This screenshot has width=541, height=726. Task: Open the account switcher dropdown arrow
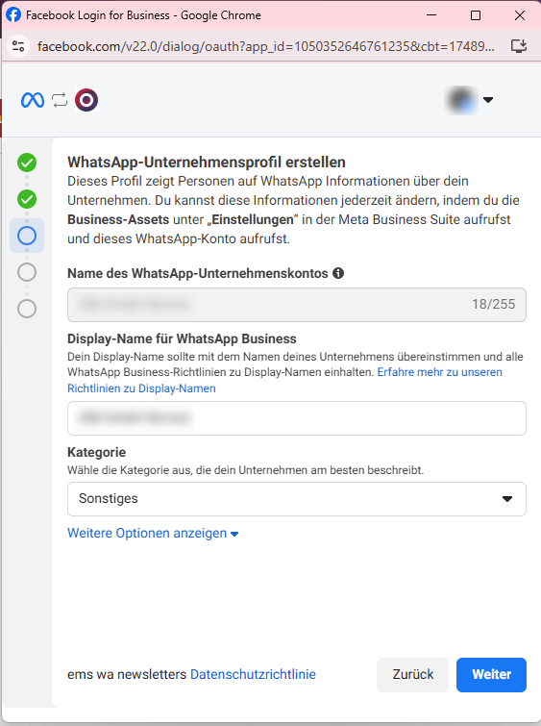[488, 100]
